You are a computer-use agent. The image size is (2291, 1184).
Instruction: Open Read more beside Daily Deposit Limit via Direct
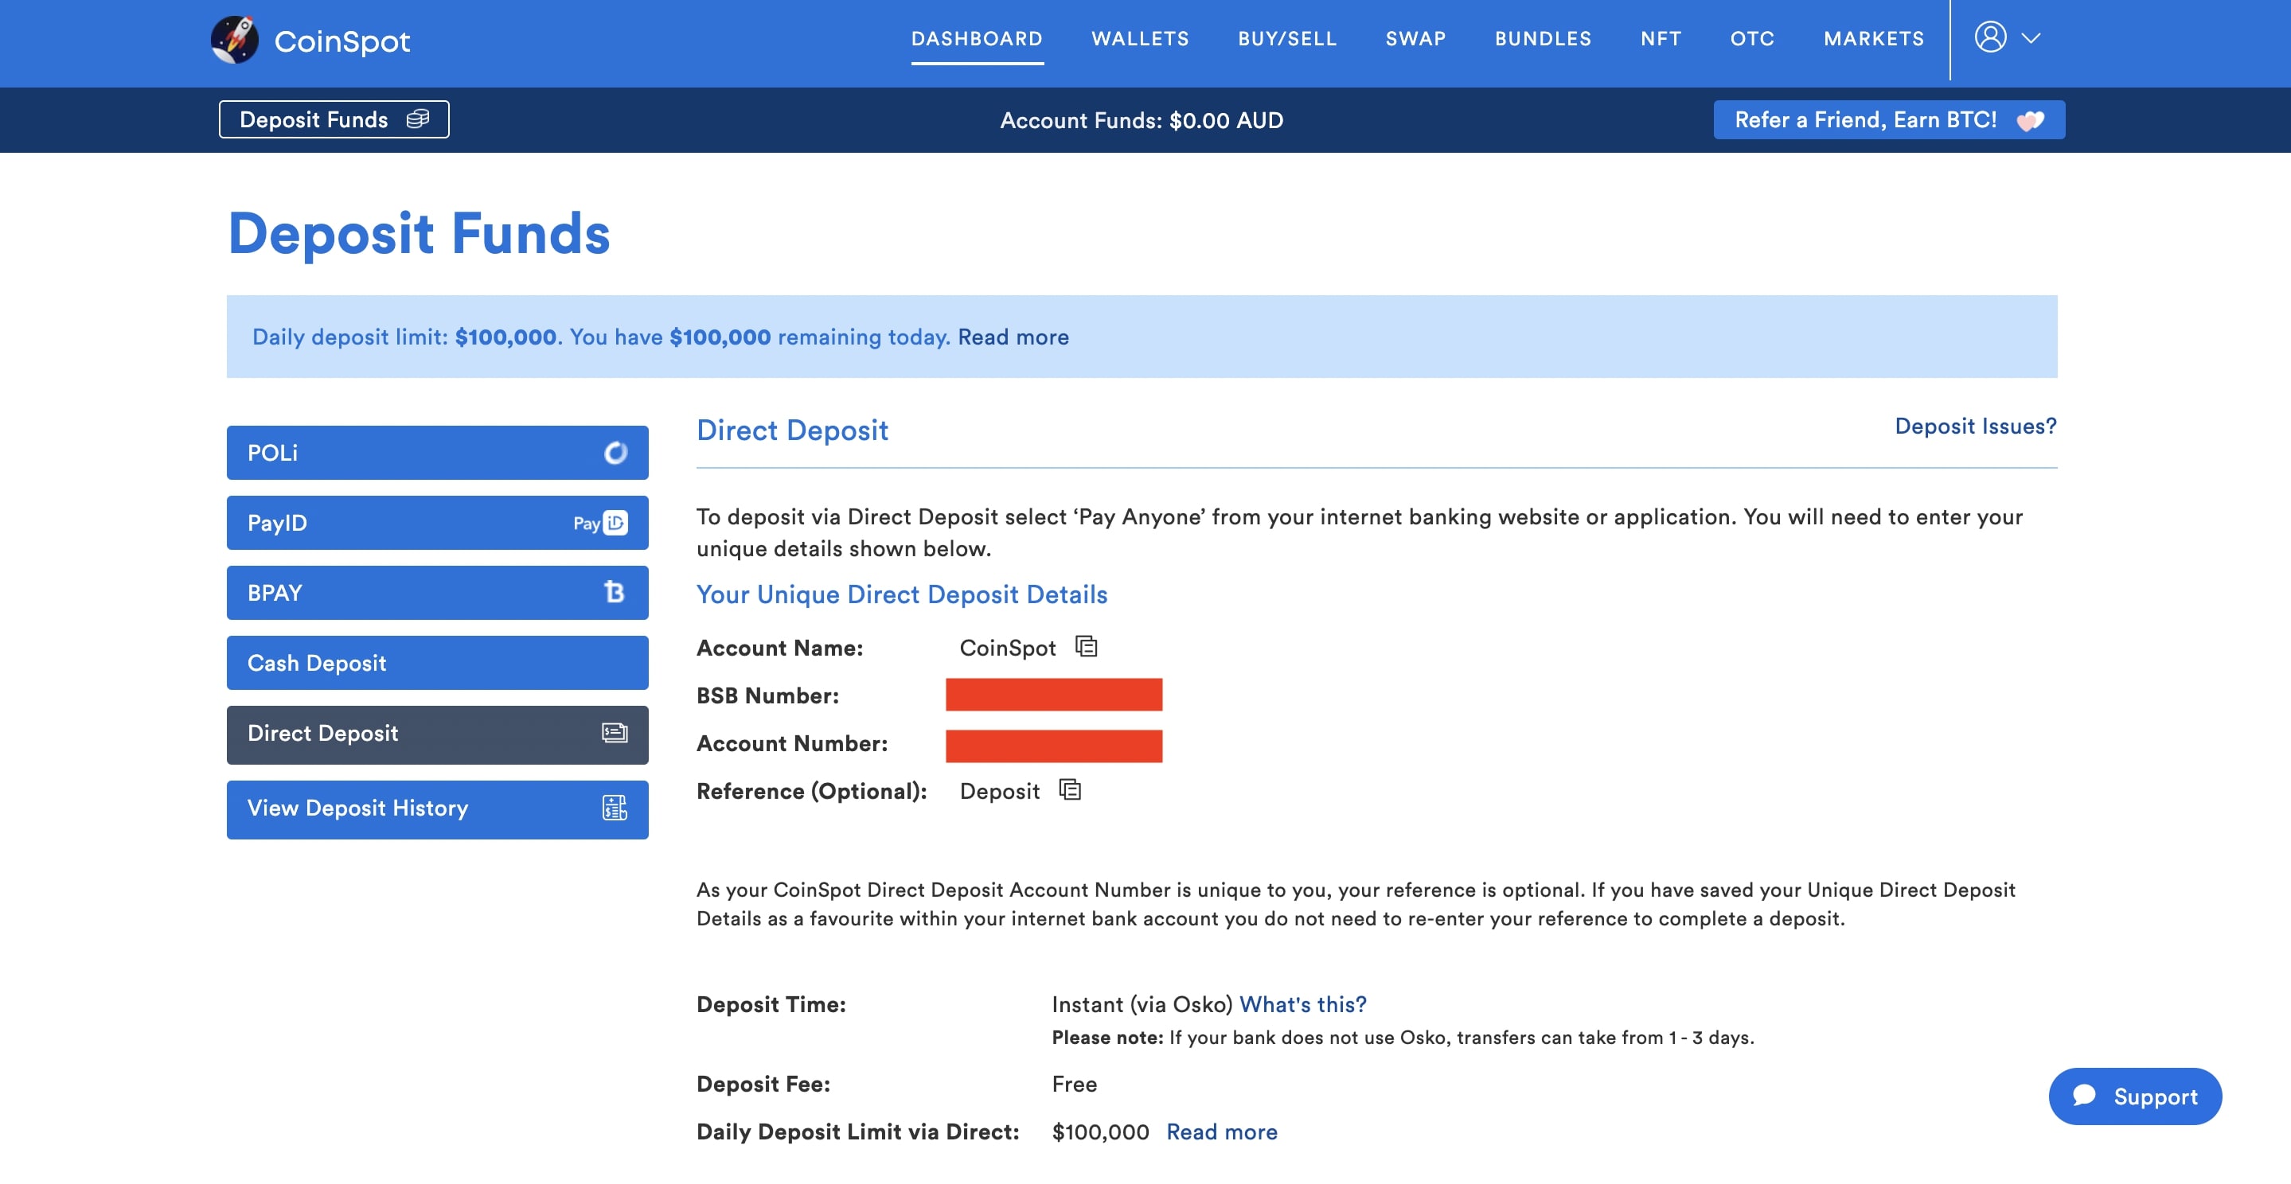pos(1222,1131)
